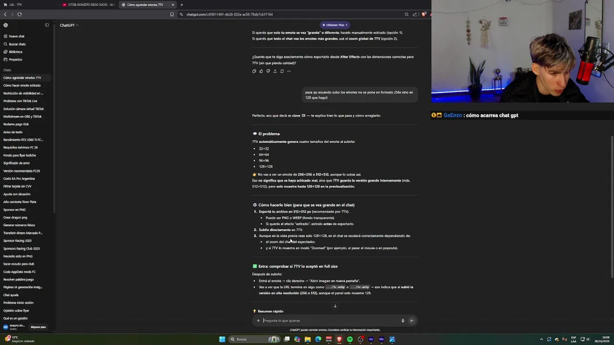The width and height of the screenshot is (614, 345).
Task: Click the webcam overlay thumbnail
Action: 522,51
